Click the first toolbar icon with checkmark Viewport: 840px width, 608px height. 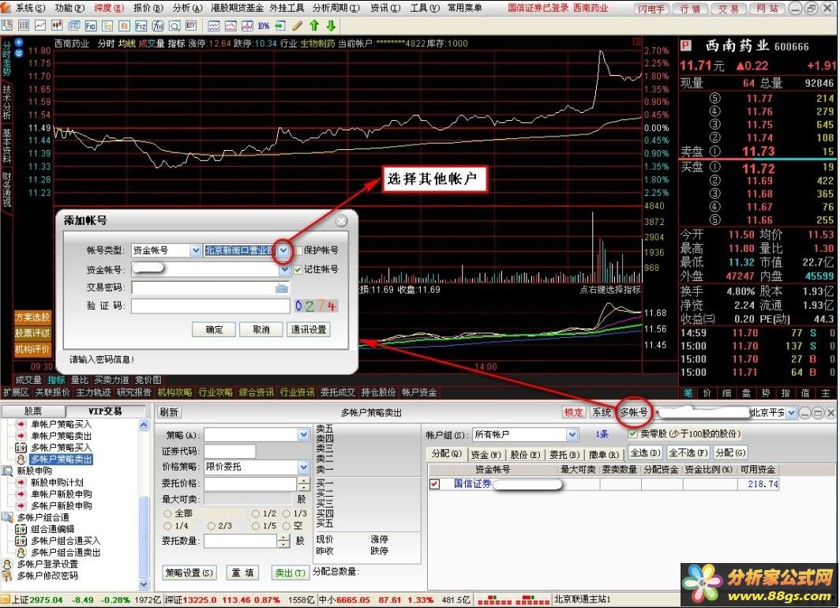point(7,26)
